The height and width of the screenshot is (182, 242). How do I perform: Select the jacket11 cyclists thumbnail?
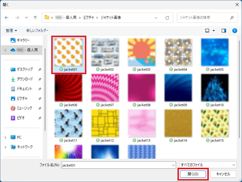click(x=68, y=123)
